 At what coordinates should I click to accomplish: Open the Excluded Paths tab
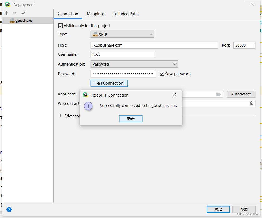126,14
